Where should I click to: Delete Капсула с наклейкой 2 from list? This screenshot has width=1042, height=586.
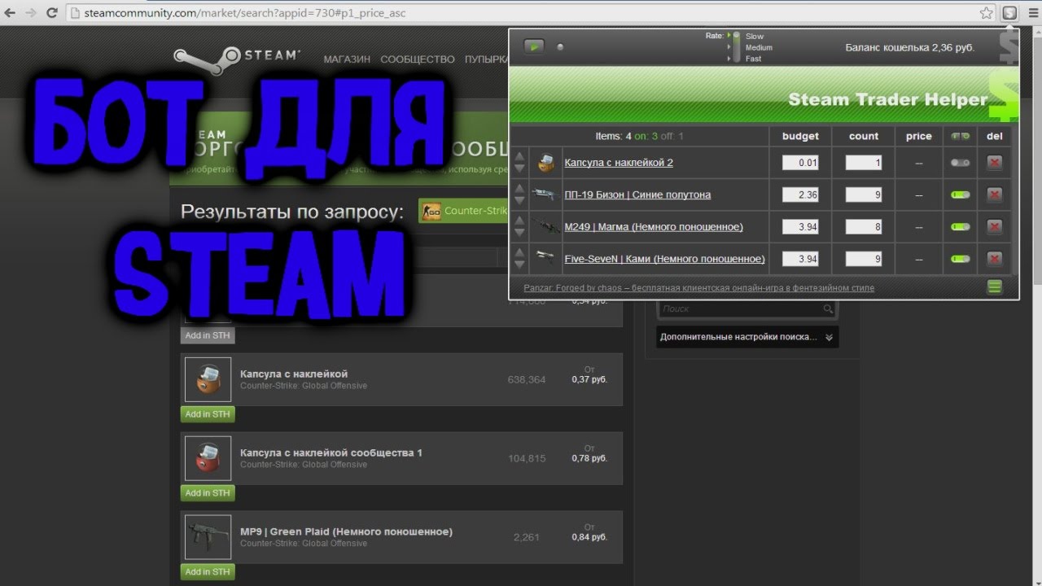(x=994, y=163)
